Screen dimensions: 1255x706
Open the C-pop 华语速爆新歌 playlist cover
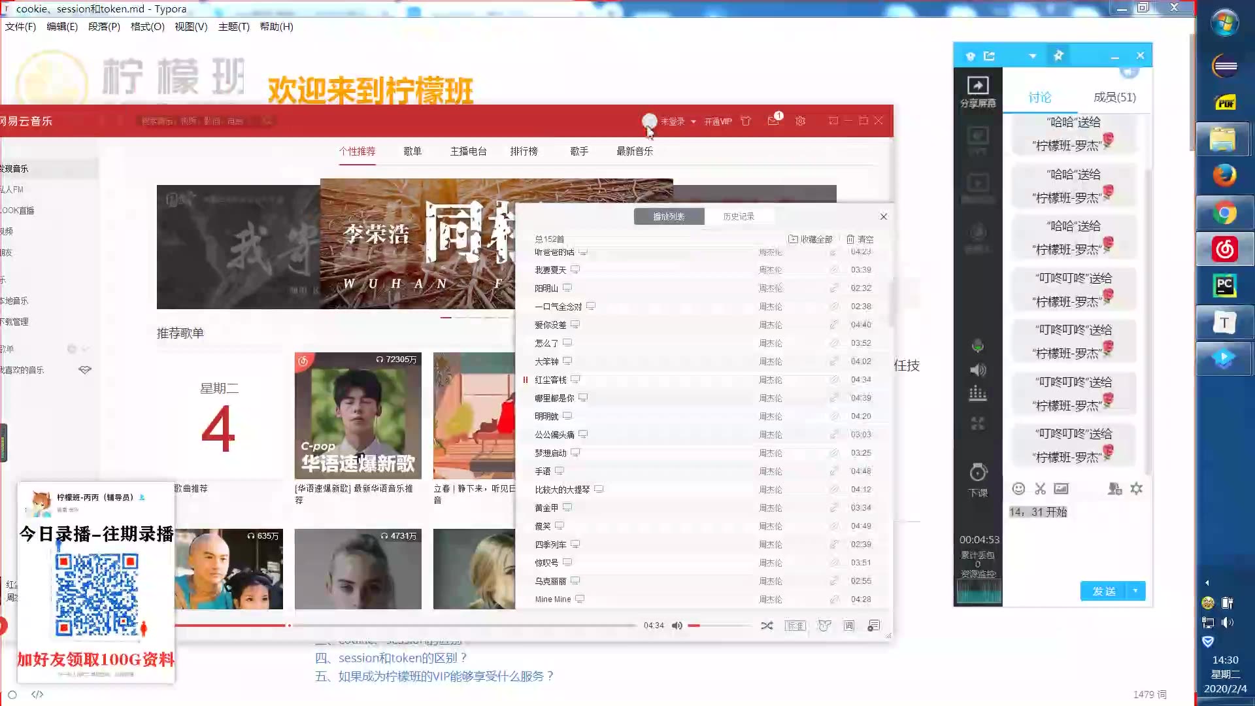(x=358, y=416)
